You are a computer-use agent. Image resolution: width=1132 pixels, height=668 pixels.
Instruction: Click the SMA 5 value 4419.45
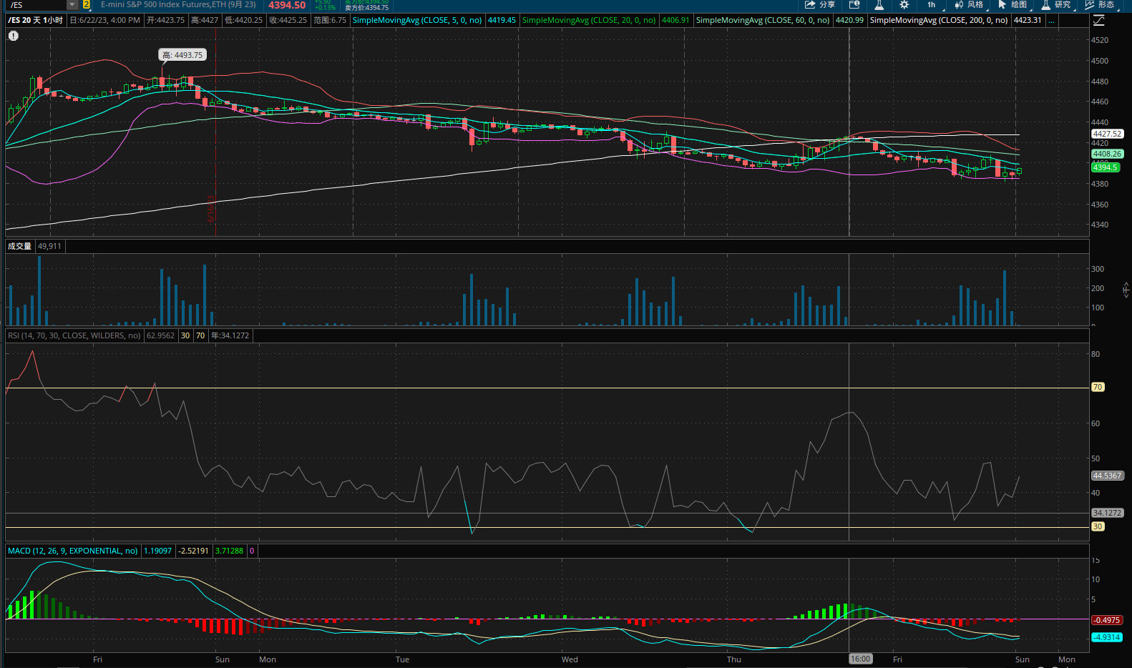tap(502, 20)
